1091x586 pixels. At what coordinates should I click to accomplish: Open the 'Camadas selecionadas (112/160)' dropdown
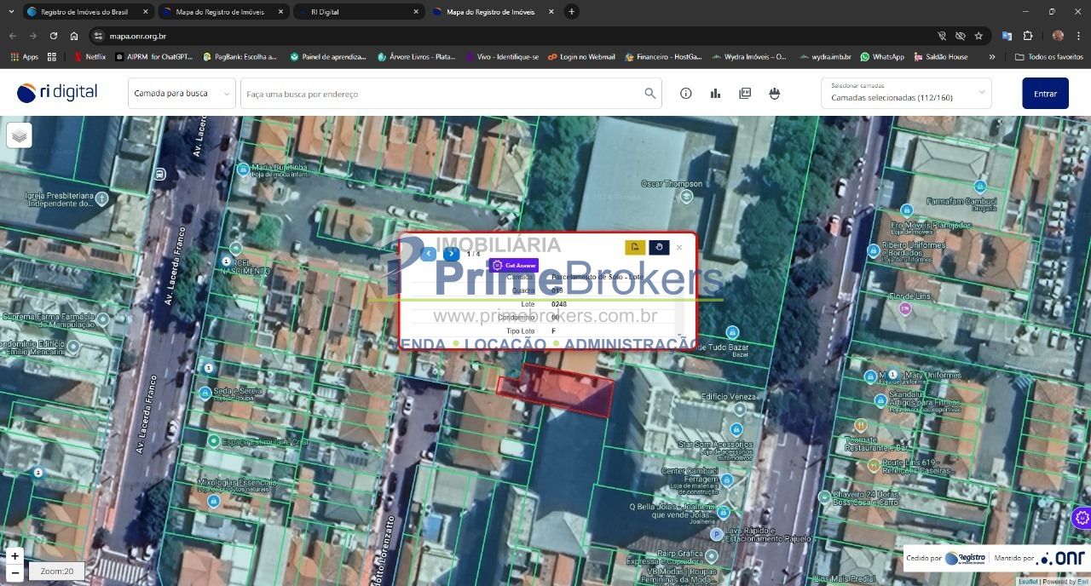tap(906, 94)
